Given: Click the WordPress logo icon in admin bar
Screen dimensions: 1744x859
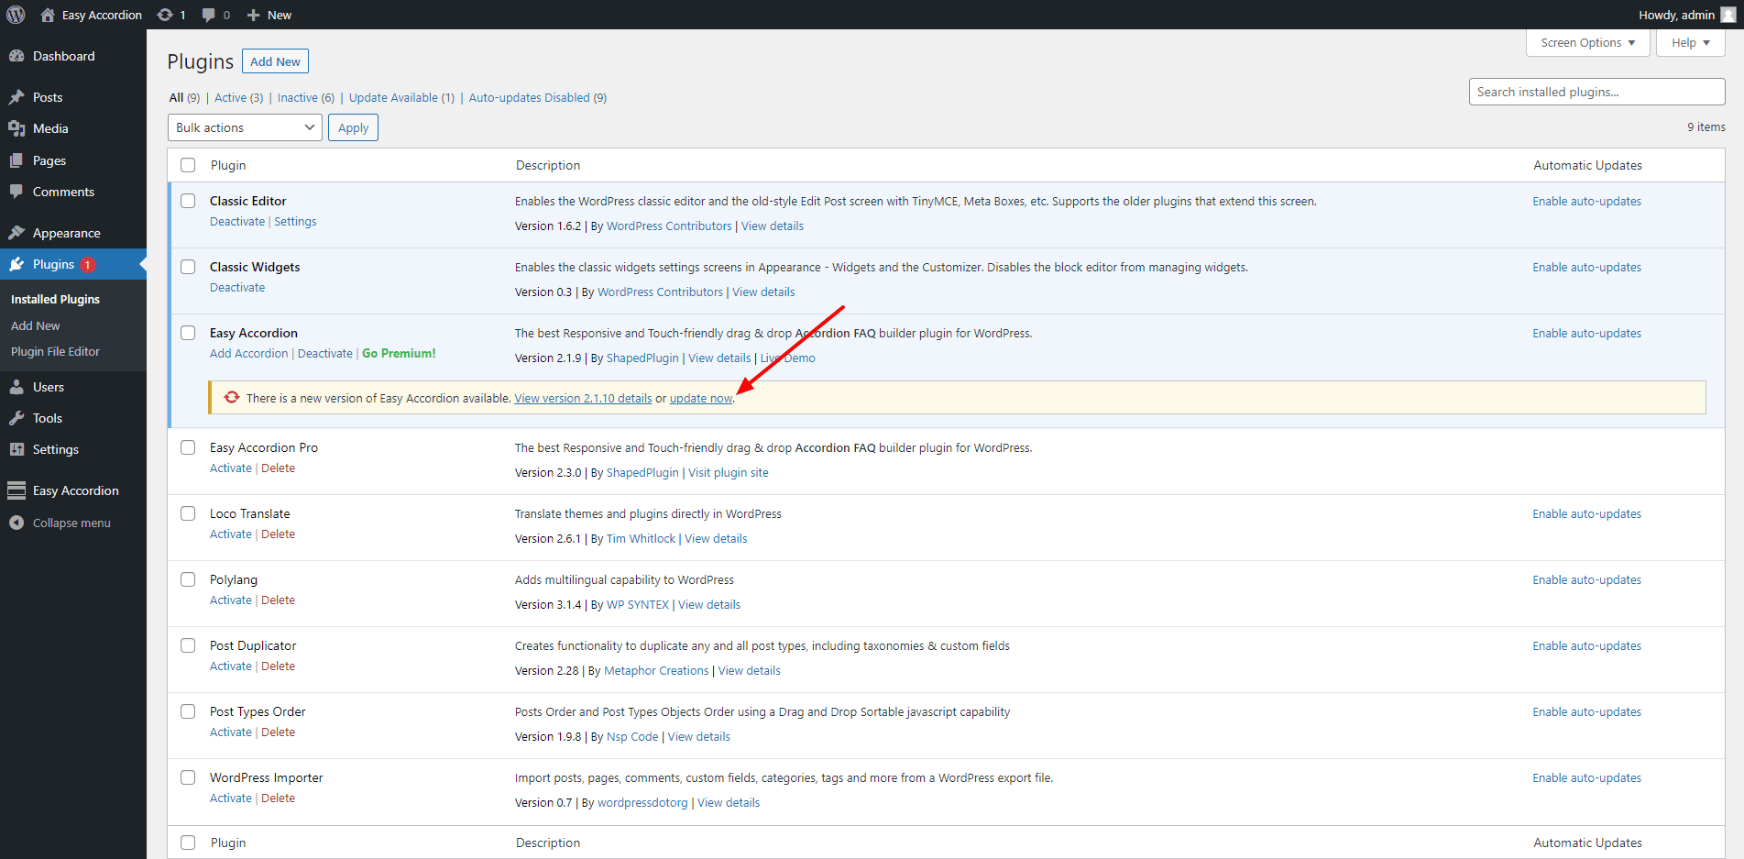Looking at the screenshot, I should click(x=16, y=15).
